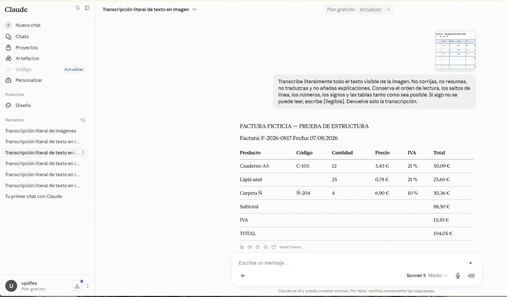507x297 pixels.
Task: Give thumbs up to the response
Action: (x=257, y=247)
